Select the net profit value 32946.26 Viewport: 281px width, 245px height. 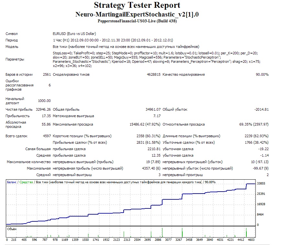[x=43, y=109]
